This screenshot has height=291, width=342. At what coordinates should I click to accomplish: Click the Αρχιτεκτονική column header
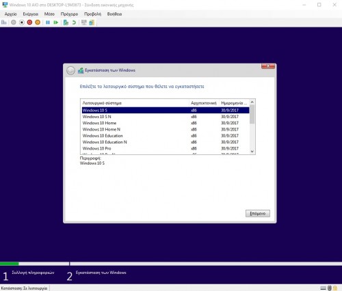point(204,103)
